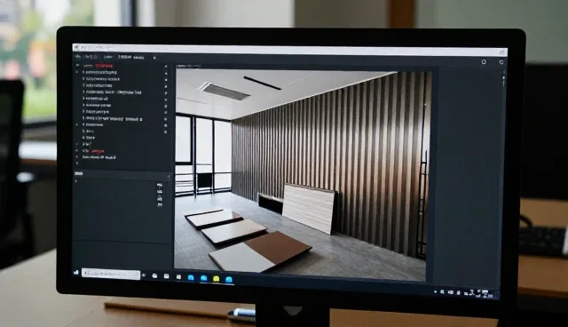The width and height of the screenshot is (568, 327).
Task: Open the first white icon beside the taskbar search box
Action: [154, 275]
